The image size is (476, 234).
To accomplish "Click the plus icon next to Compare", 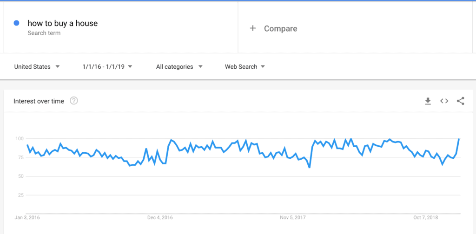I will point(252,28).
